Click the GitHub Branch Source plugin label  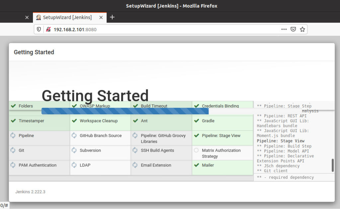coord(101,136)
